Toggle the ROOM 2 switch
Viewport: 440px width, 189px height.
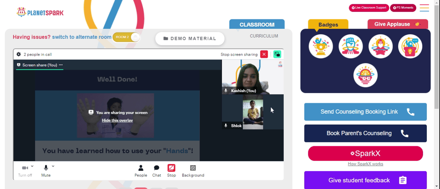click(x=126, y=37)
